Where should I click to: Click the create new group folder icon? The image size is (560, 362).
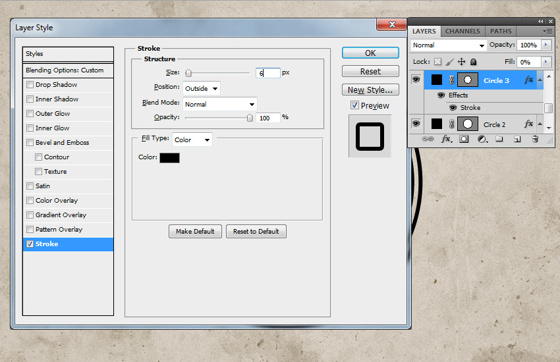point(499,139)
